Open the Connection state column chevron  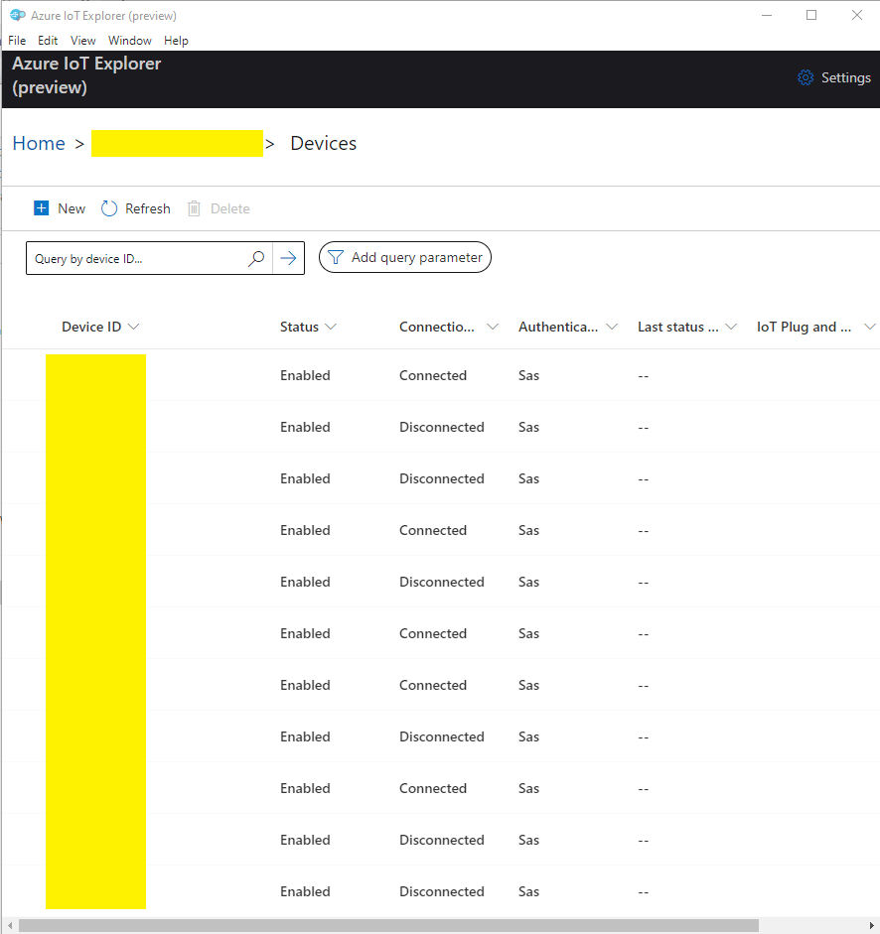[492, 327]
